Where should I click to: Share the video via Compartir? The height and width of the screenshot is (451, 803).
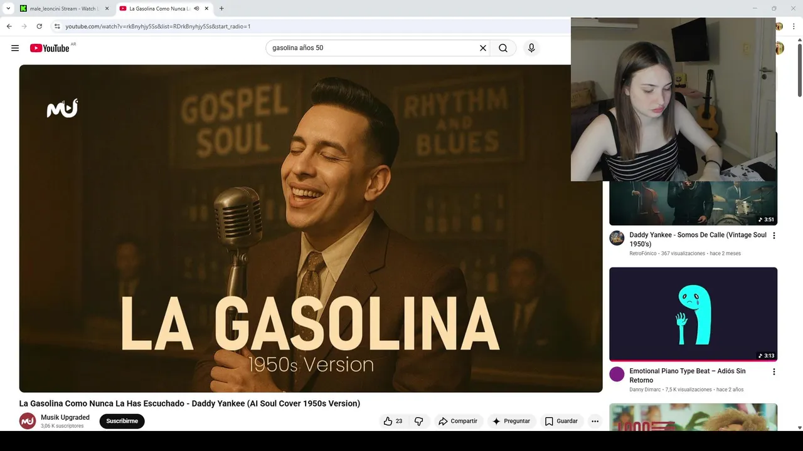pos(458,421)
